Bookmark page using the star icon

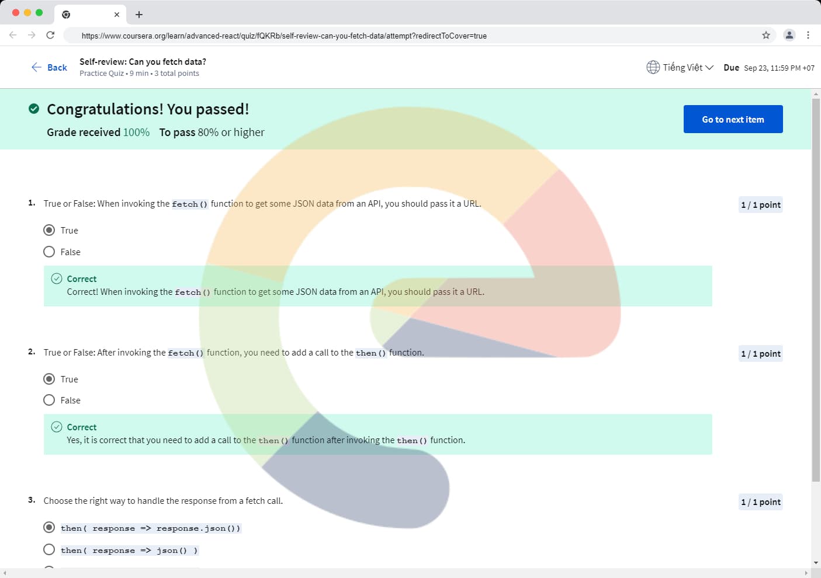point(765,35)
